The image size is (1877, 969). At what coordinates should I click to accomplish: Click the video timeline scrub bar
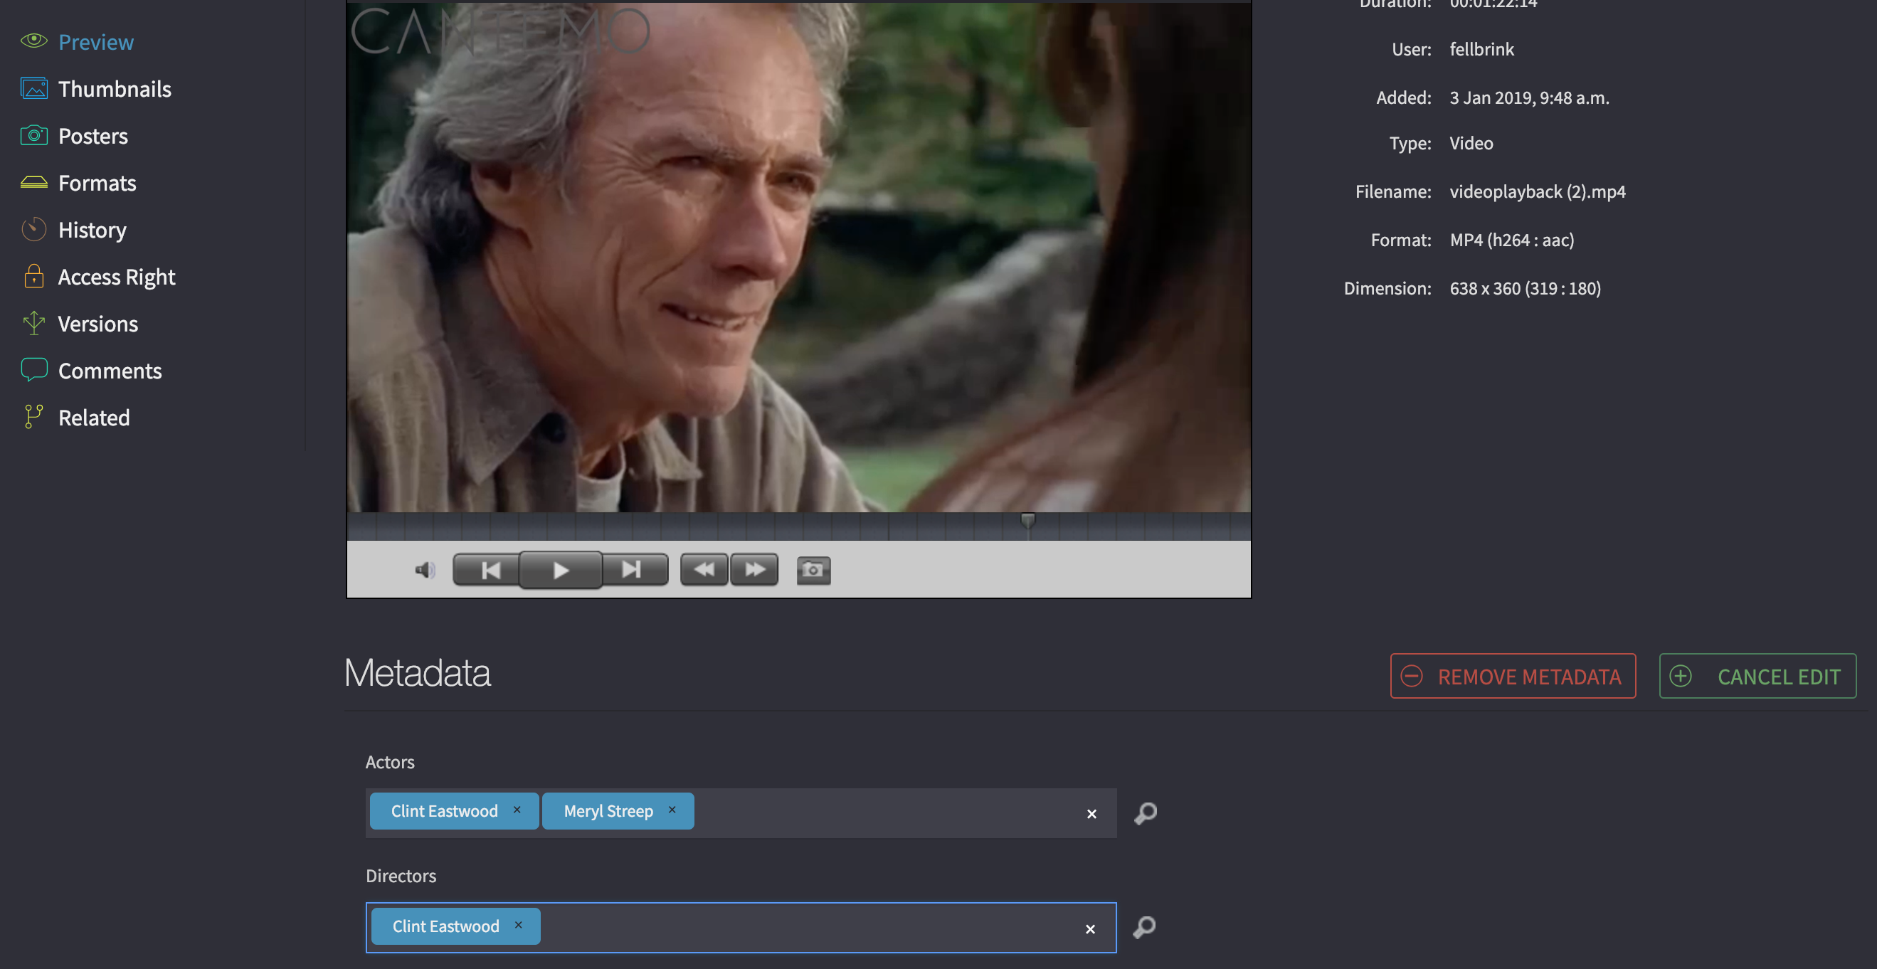pyautogui.click(x=798, y=526)
